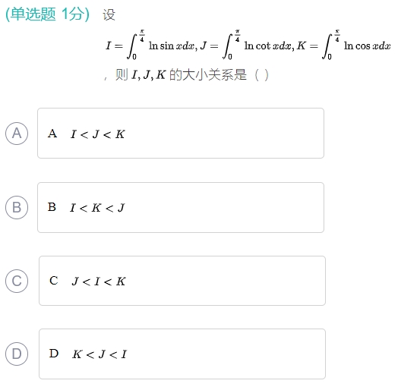
Task: Click the text 的大小关系是
Action: (208, 74)
